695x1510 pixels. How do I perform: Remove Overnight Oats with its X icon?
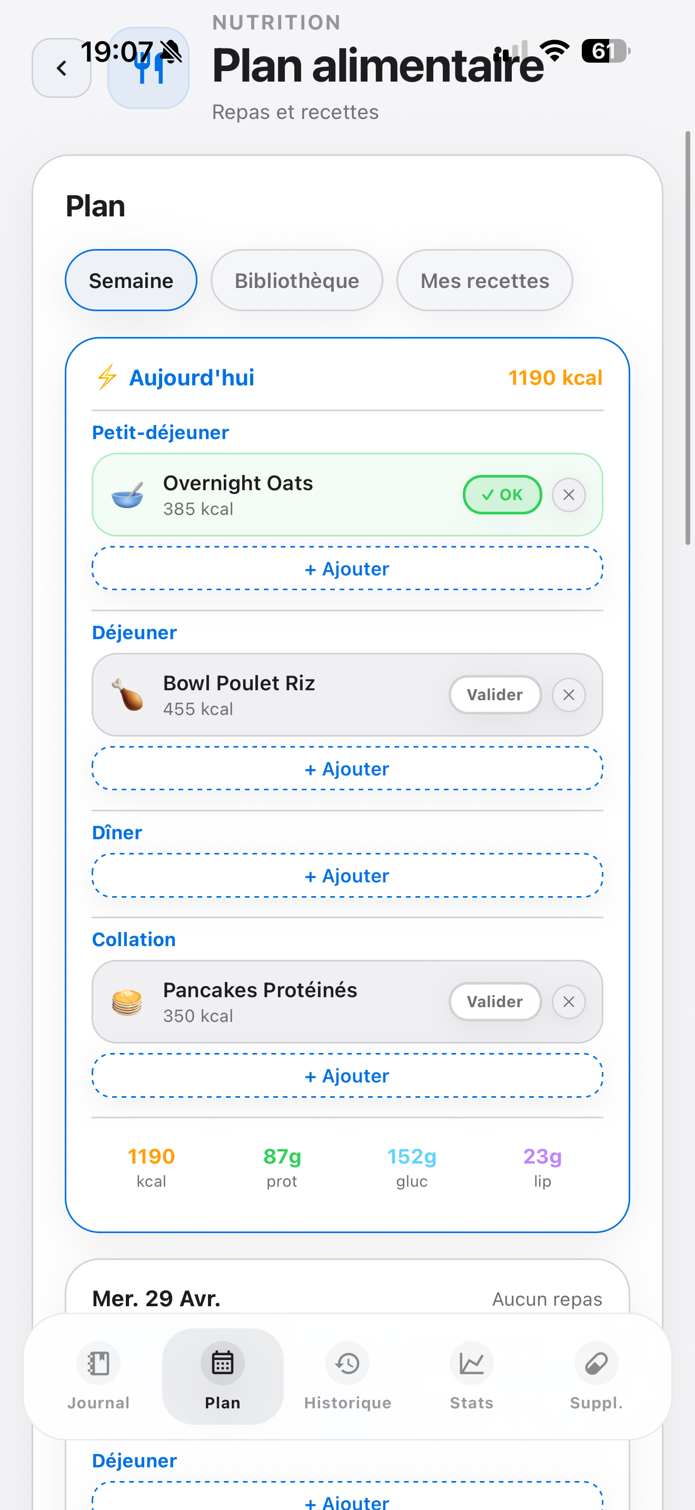coord(569,495)
